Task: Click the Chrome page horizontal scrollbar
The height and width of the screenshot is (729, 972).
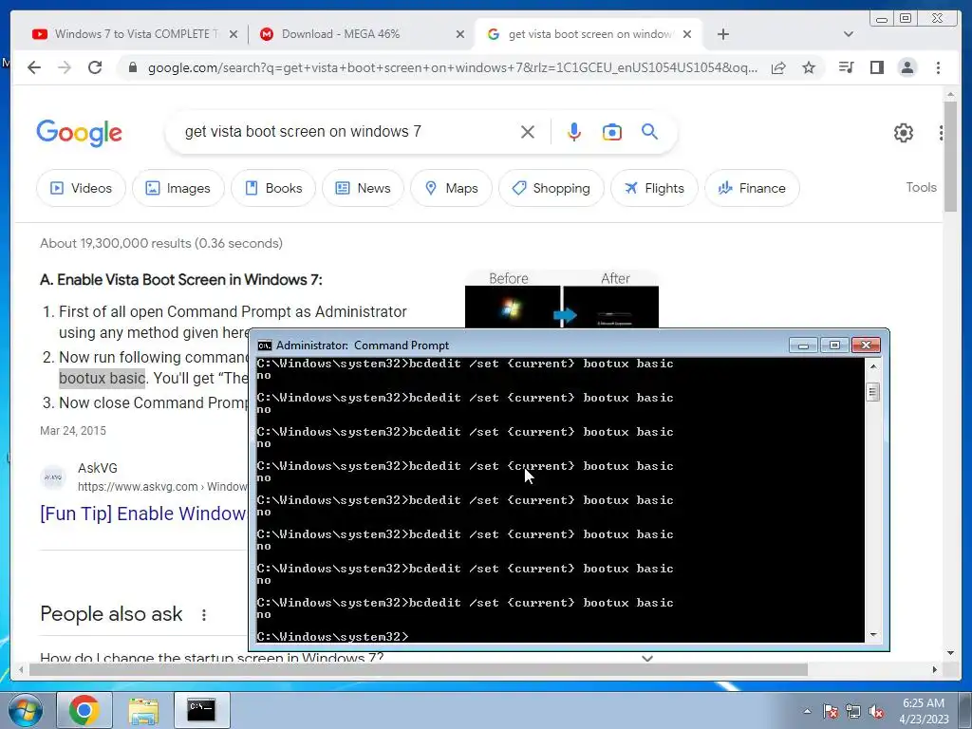Action: (x=419, y=669)
